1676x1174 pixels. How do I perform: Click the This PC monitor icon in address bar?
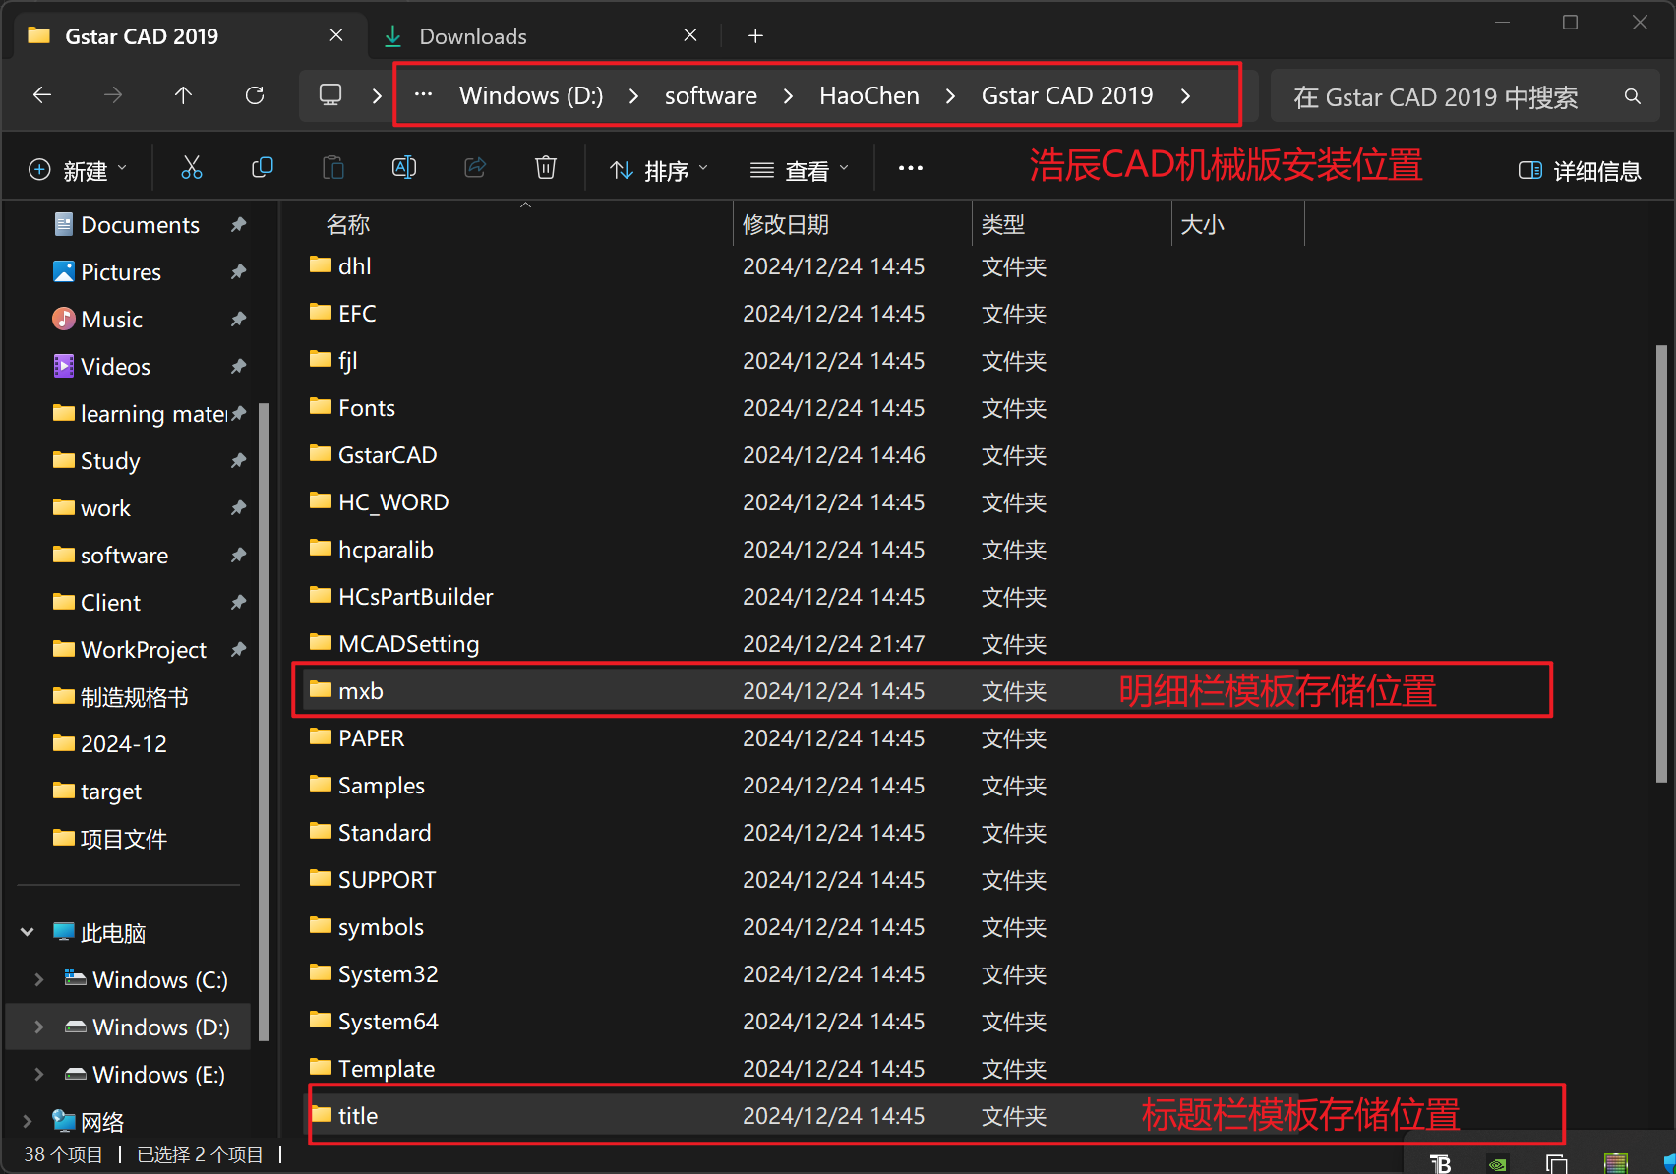click(x=330, y=95)
